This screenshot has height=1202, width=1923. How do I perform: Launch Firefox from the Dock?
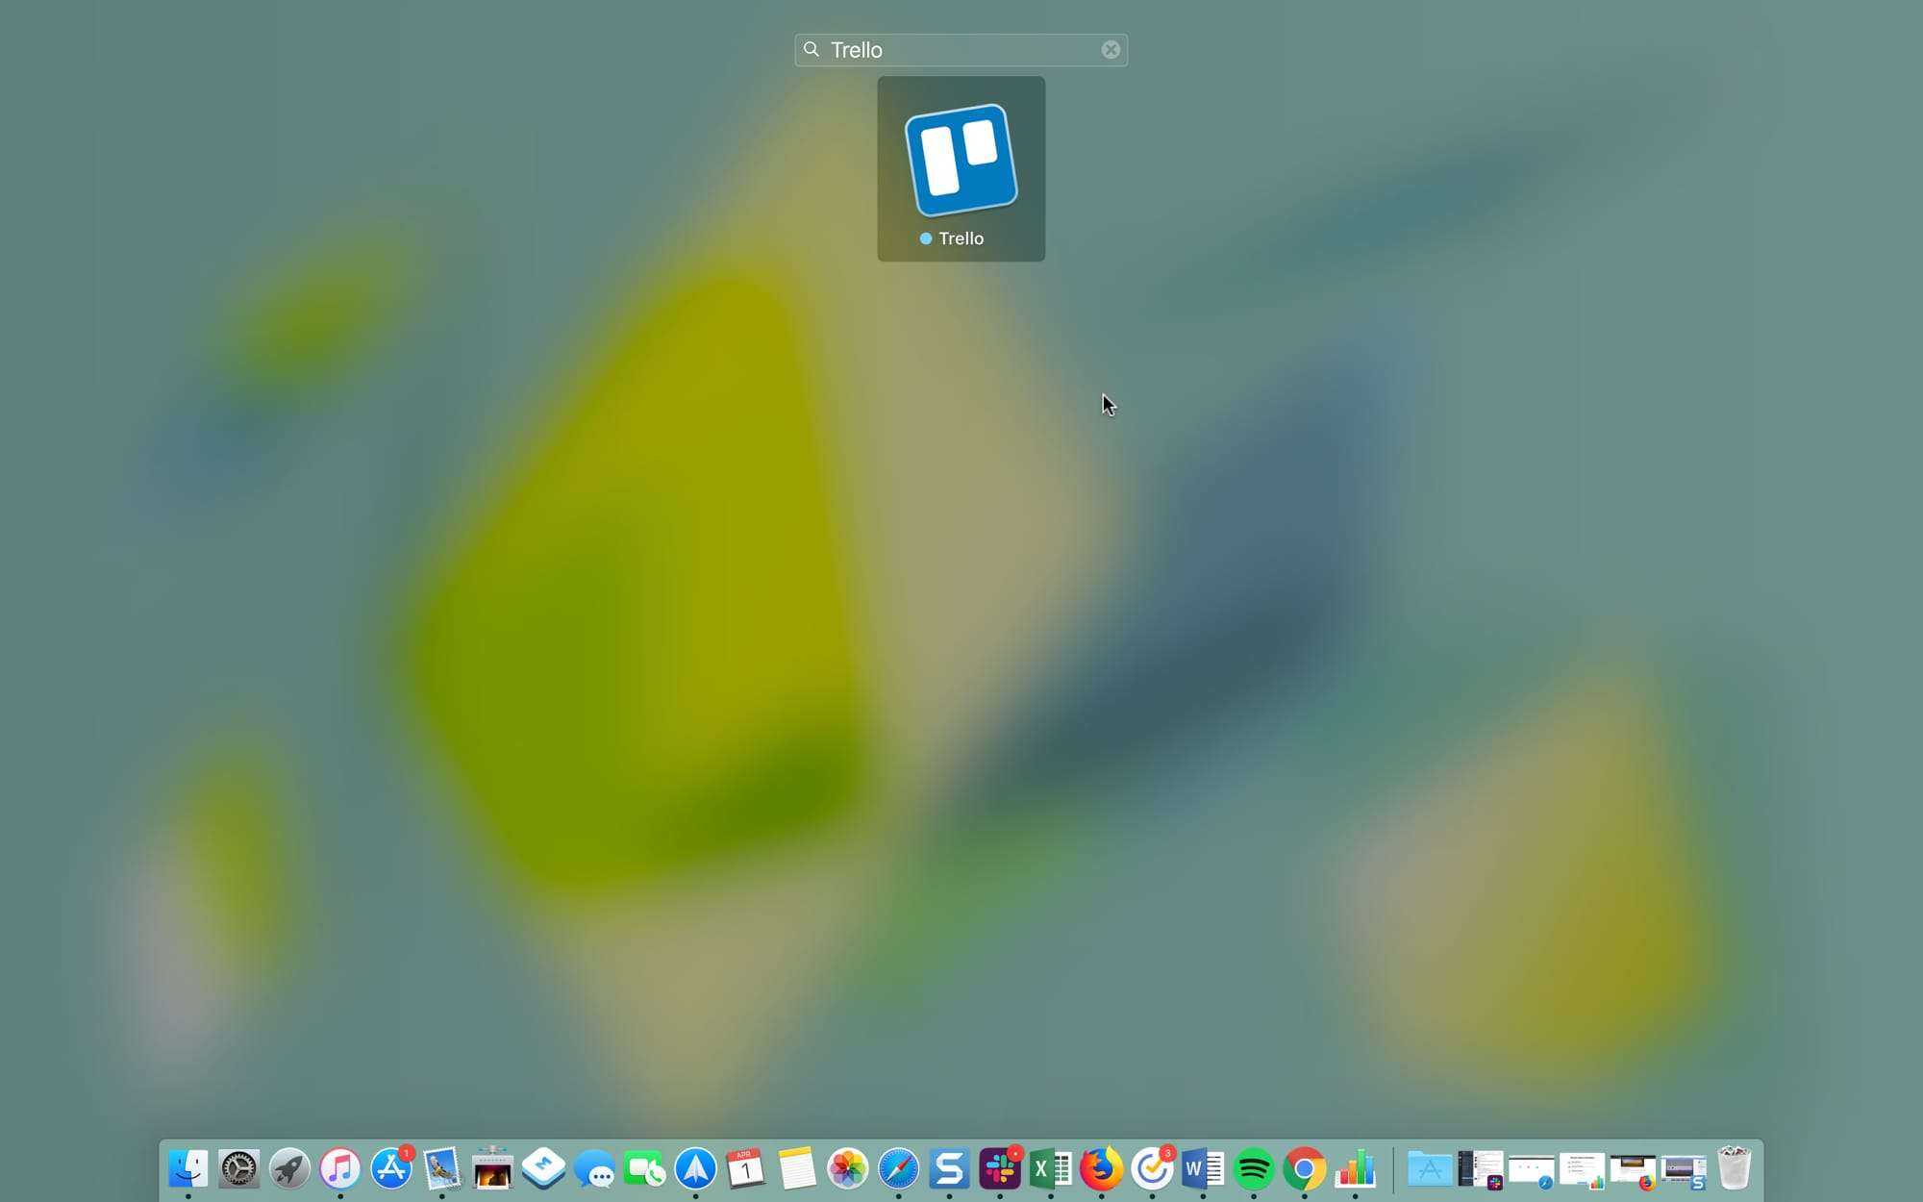(1101, 1169)
